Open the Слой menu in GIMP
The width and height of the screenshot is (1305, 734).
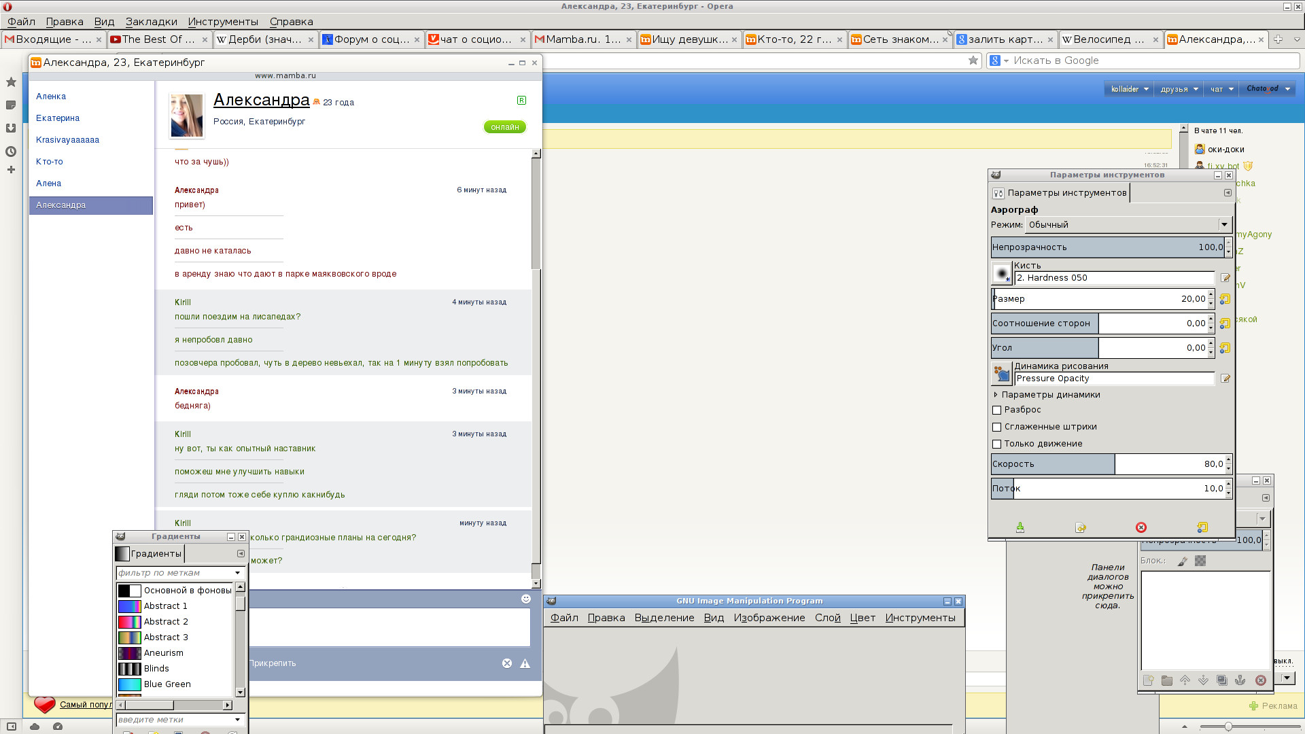(827, 618)
